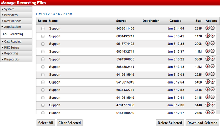Jump to page 4 of recordings

click(x=54, y=14)
